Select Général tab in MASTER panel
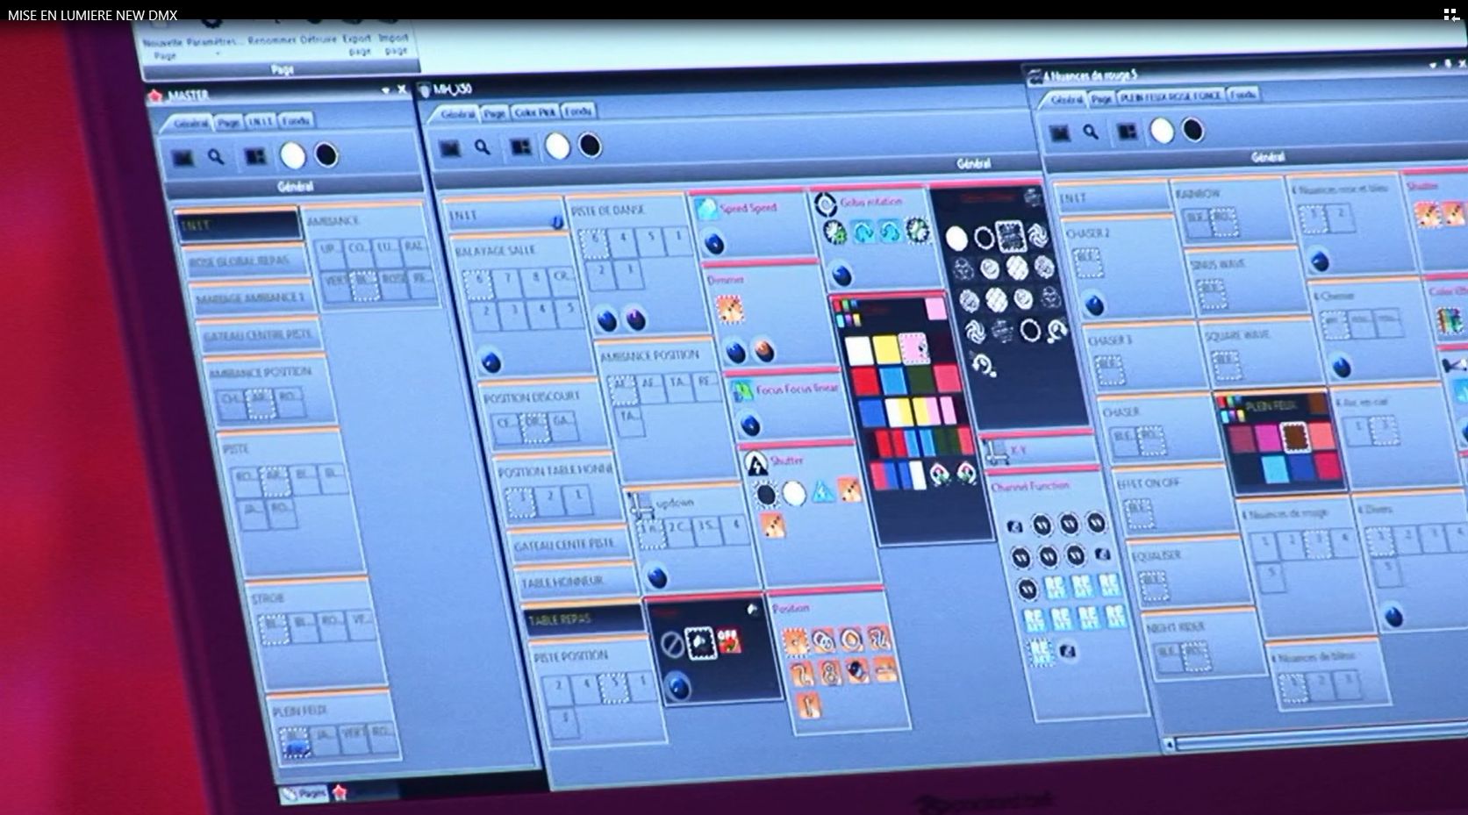 [190, 123]
